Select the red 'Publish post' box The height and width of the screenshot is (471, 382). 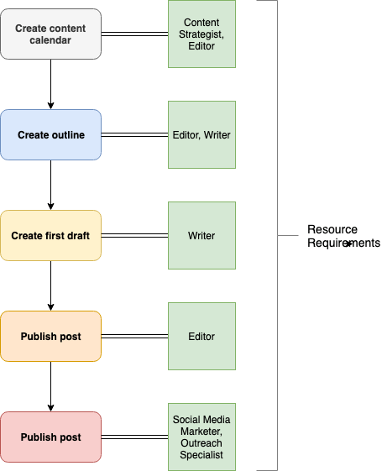coord(50,437)
